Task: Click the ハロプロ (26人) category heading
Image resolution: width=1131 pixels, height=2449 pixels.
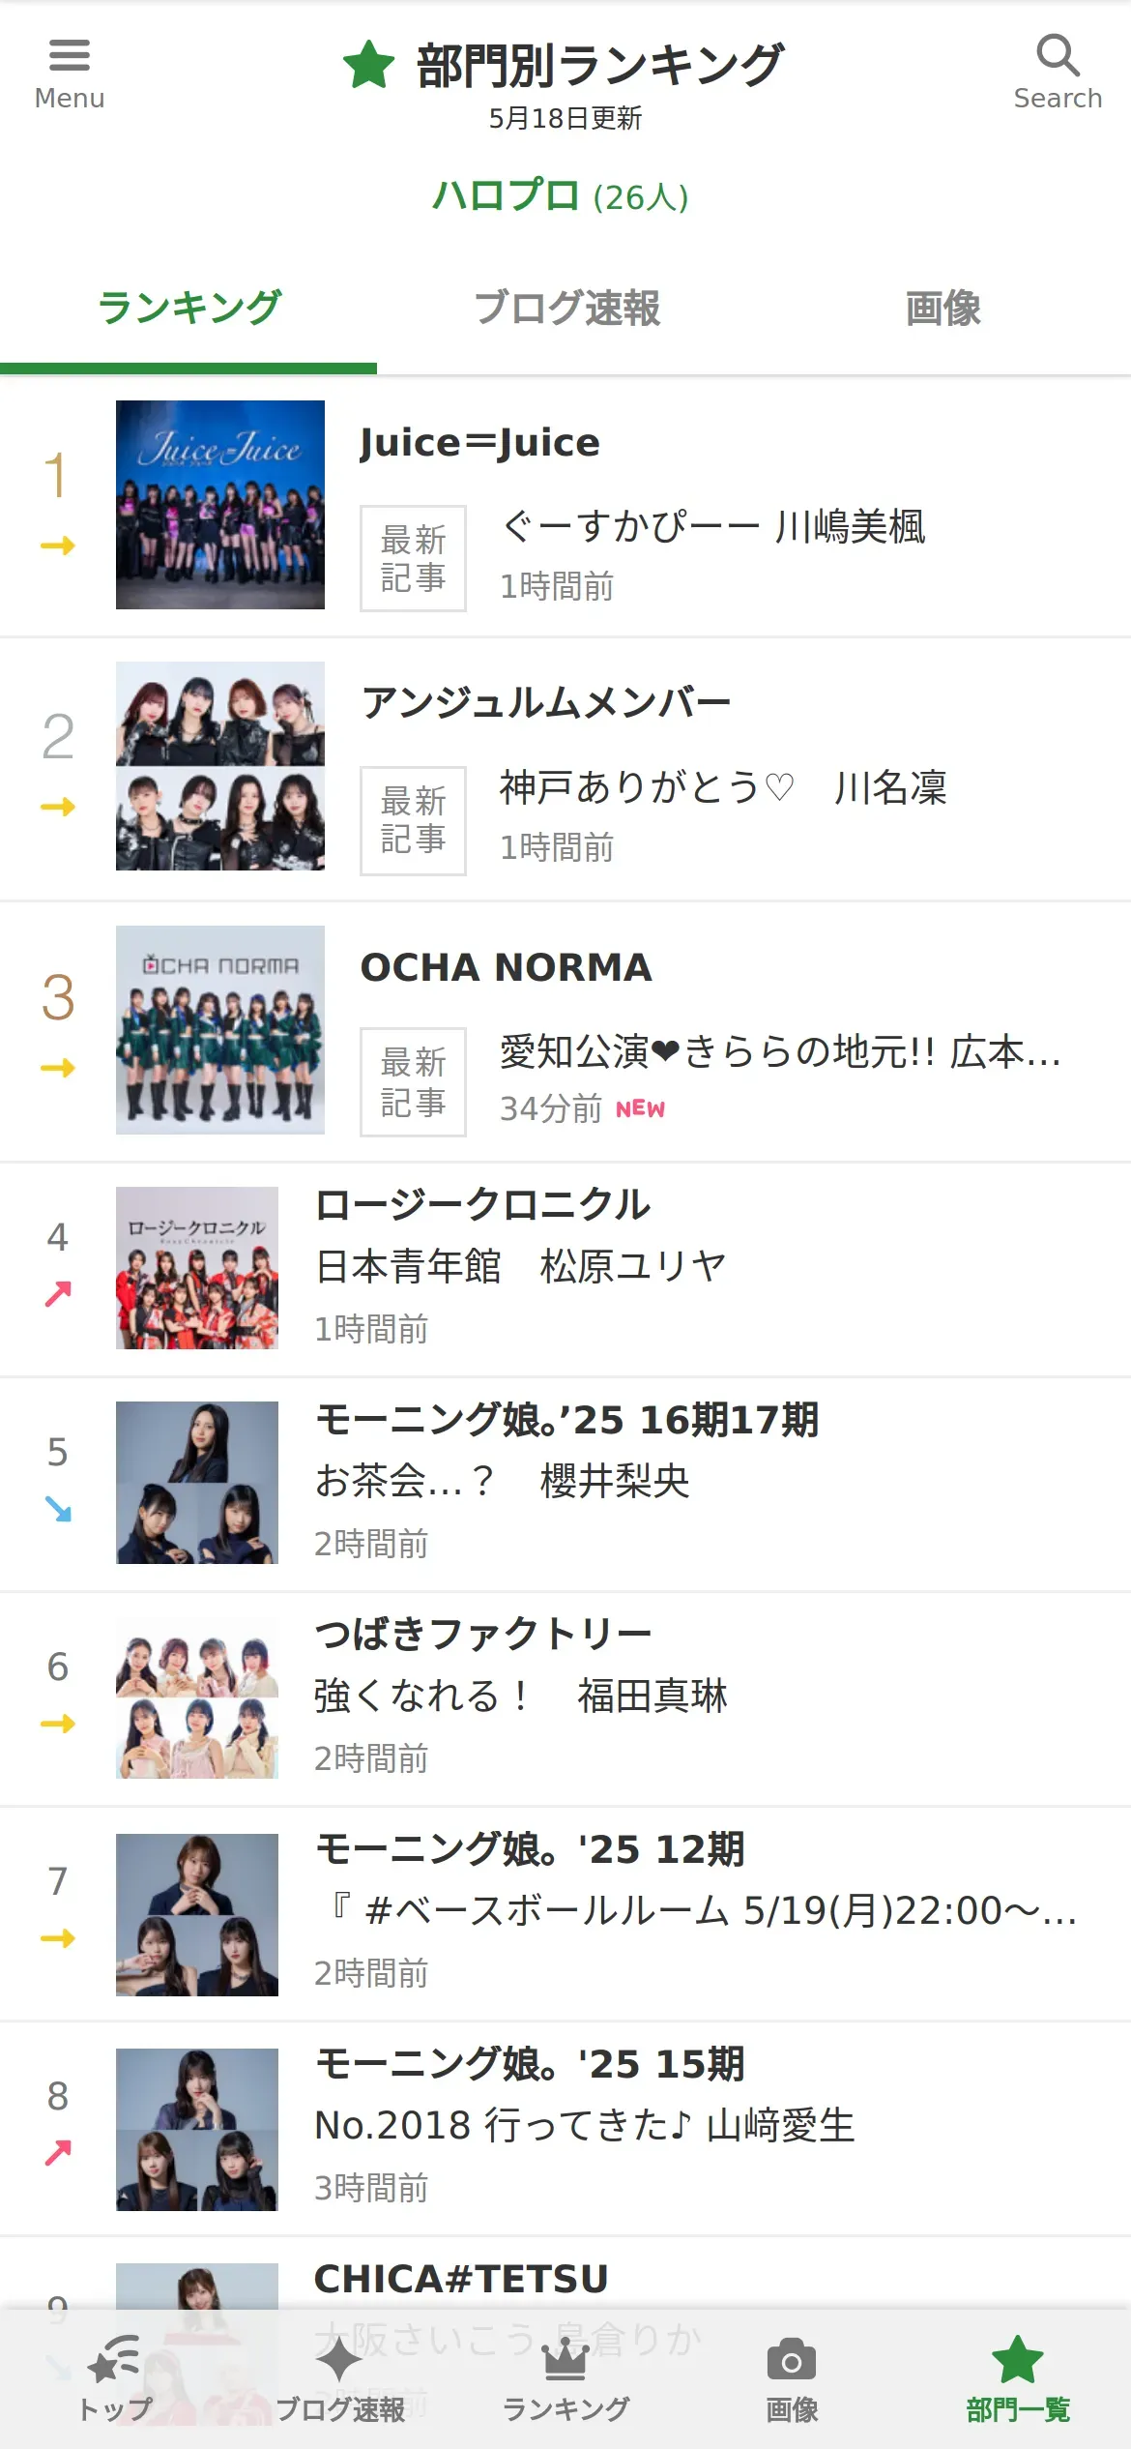Action: 561,196
